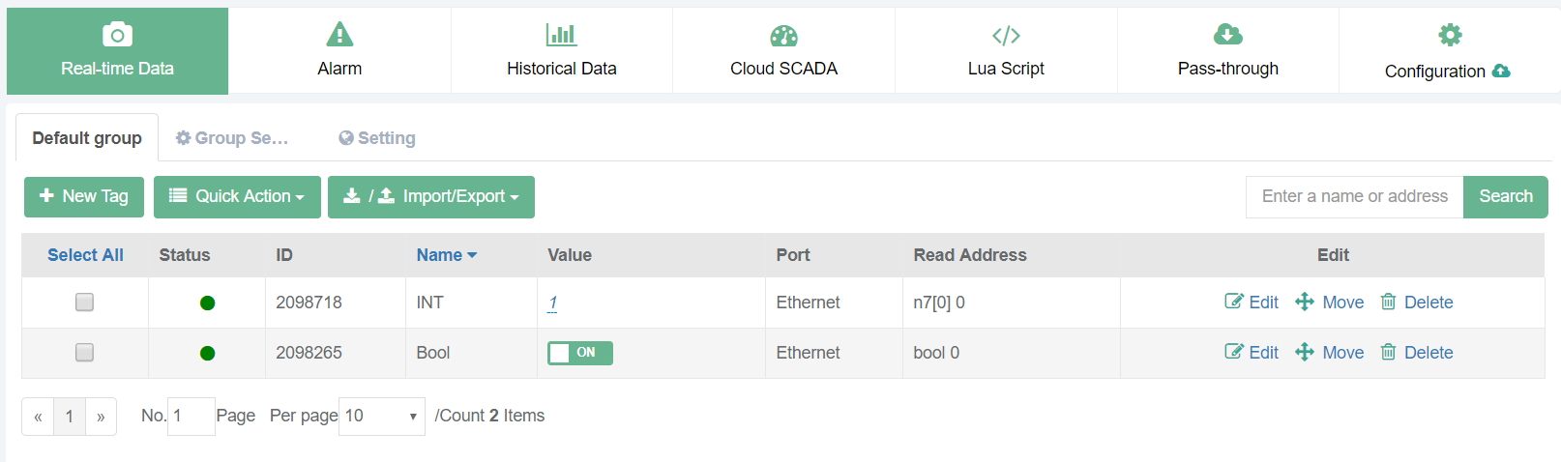Screen dimensions: 1561x462
Task: Click the Alarm warning triangle icon
Action: point(339,35)
